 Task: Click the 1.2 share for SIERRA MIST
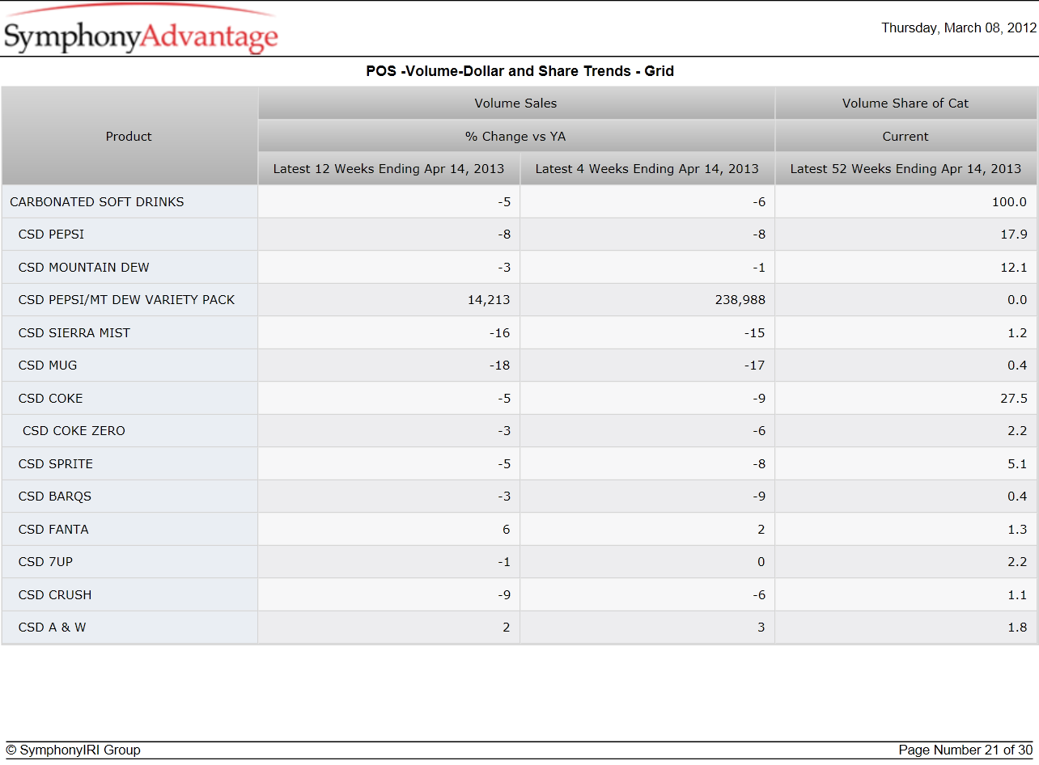click(x=1017, y=332)
